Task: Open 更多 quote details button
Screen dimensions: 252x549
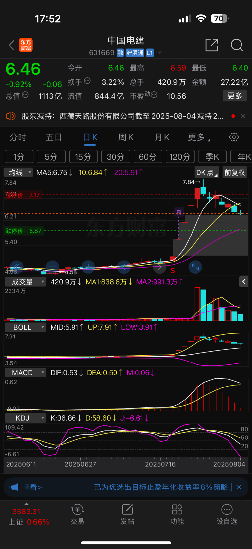Action: click(x=235, y=96)
